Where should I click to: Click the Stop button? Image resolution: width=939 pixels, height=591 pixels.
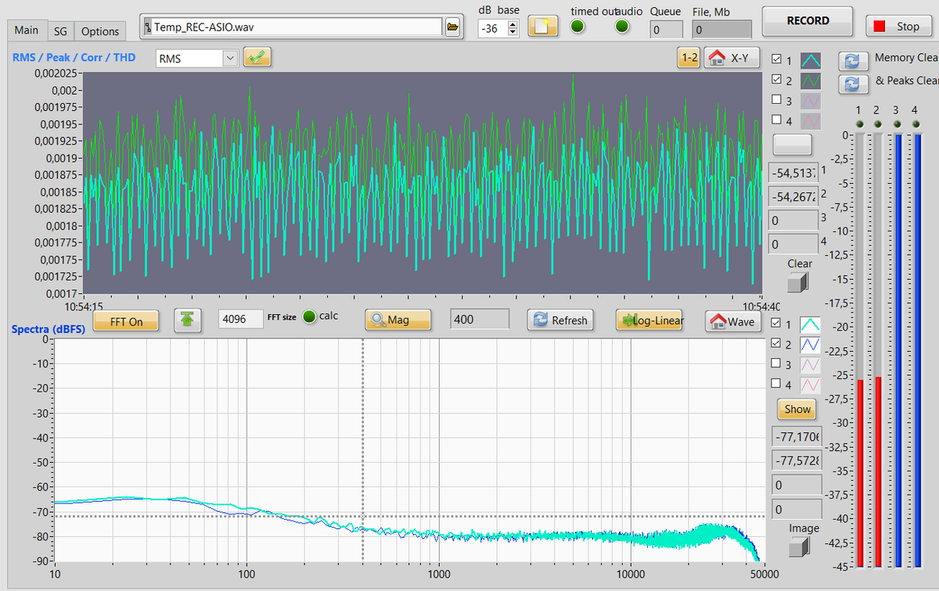coord(898,26)
